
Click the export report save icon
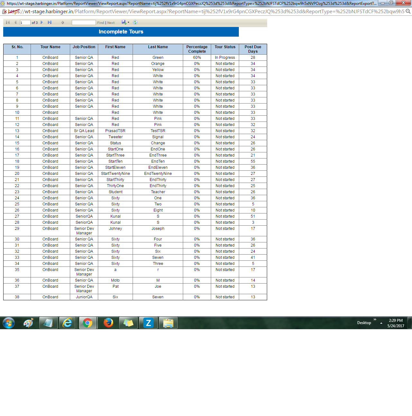point(124,22)
